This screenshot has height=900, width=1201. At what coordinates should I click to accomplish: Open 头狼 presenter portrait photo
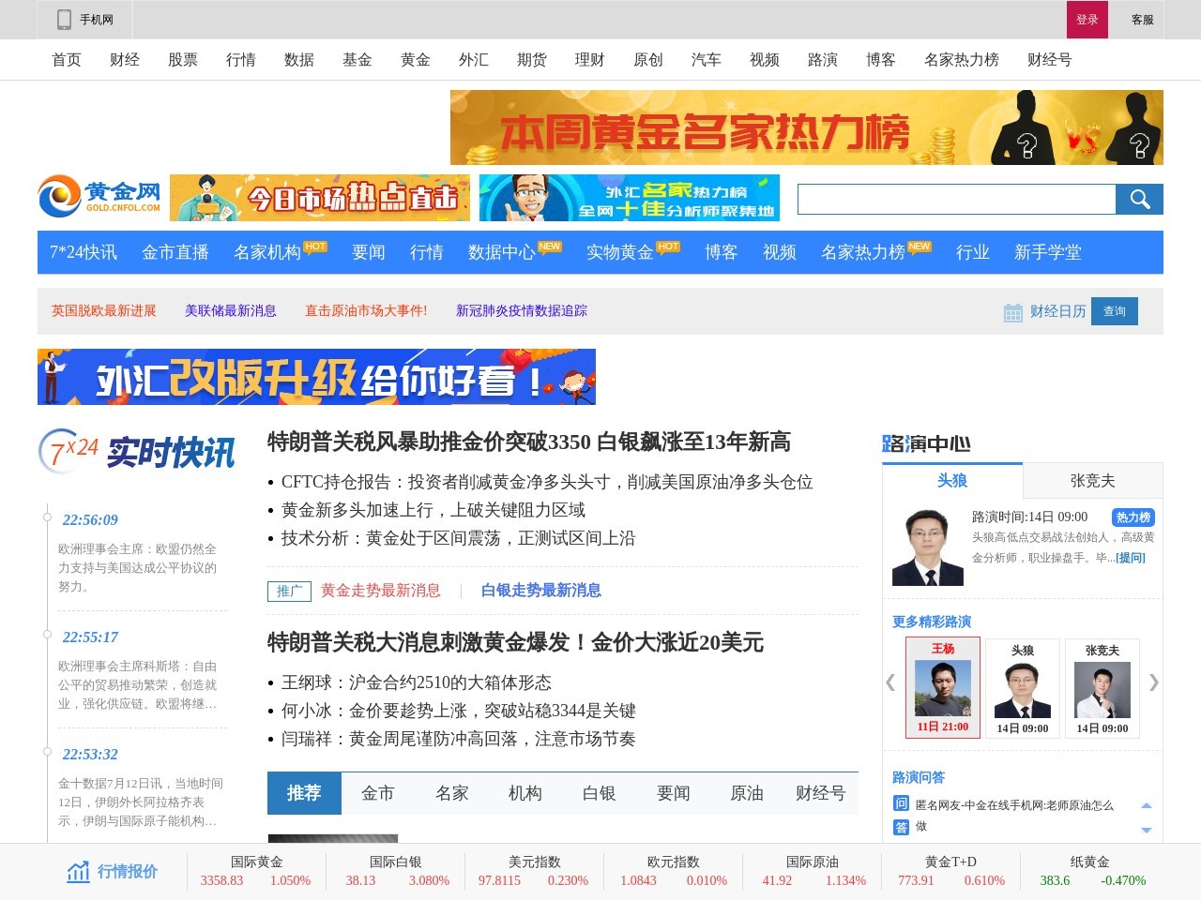(x=927, y=547)
